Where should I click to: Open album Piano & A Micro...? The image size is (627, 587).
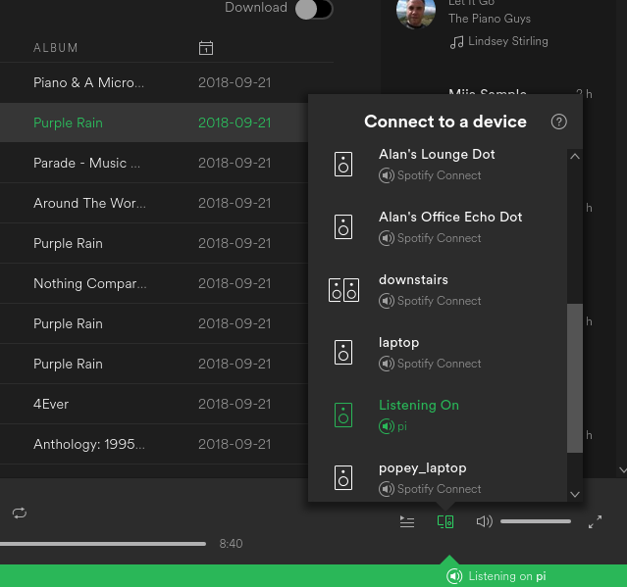(88, 82)
